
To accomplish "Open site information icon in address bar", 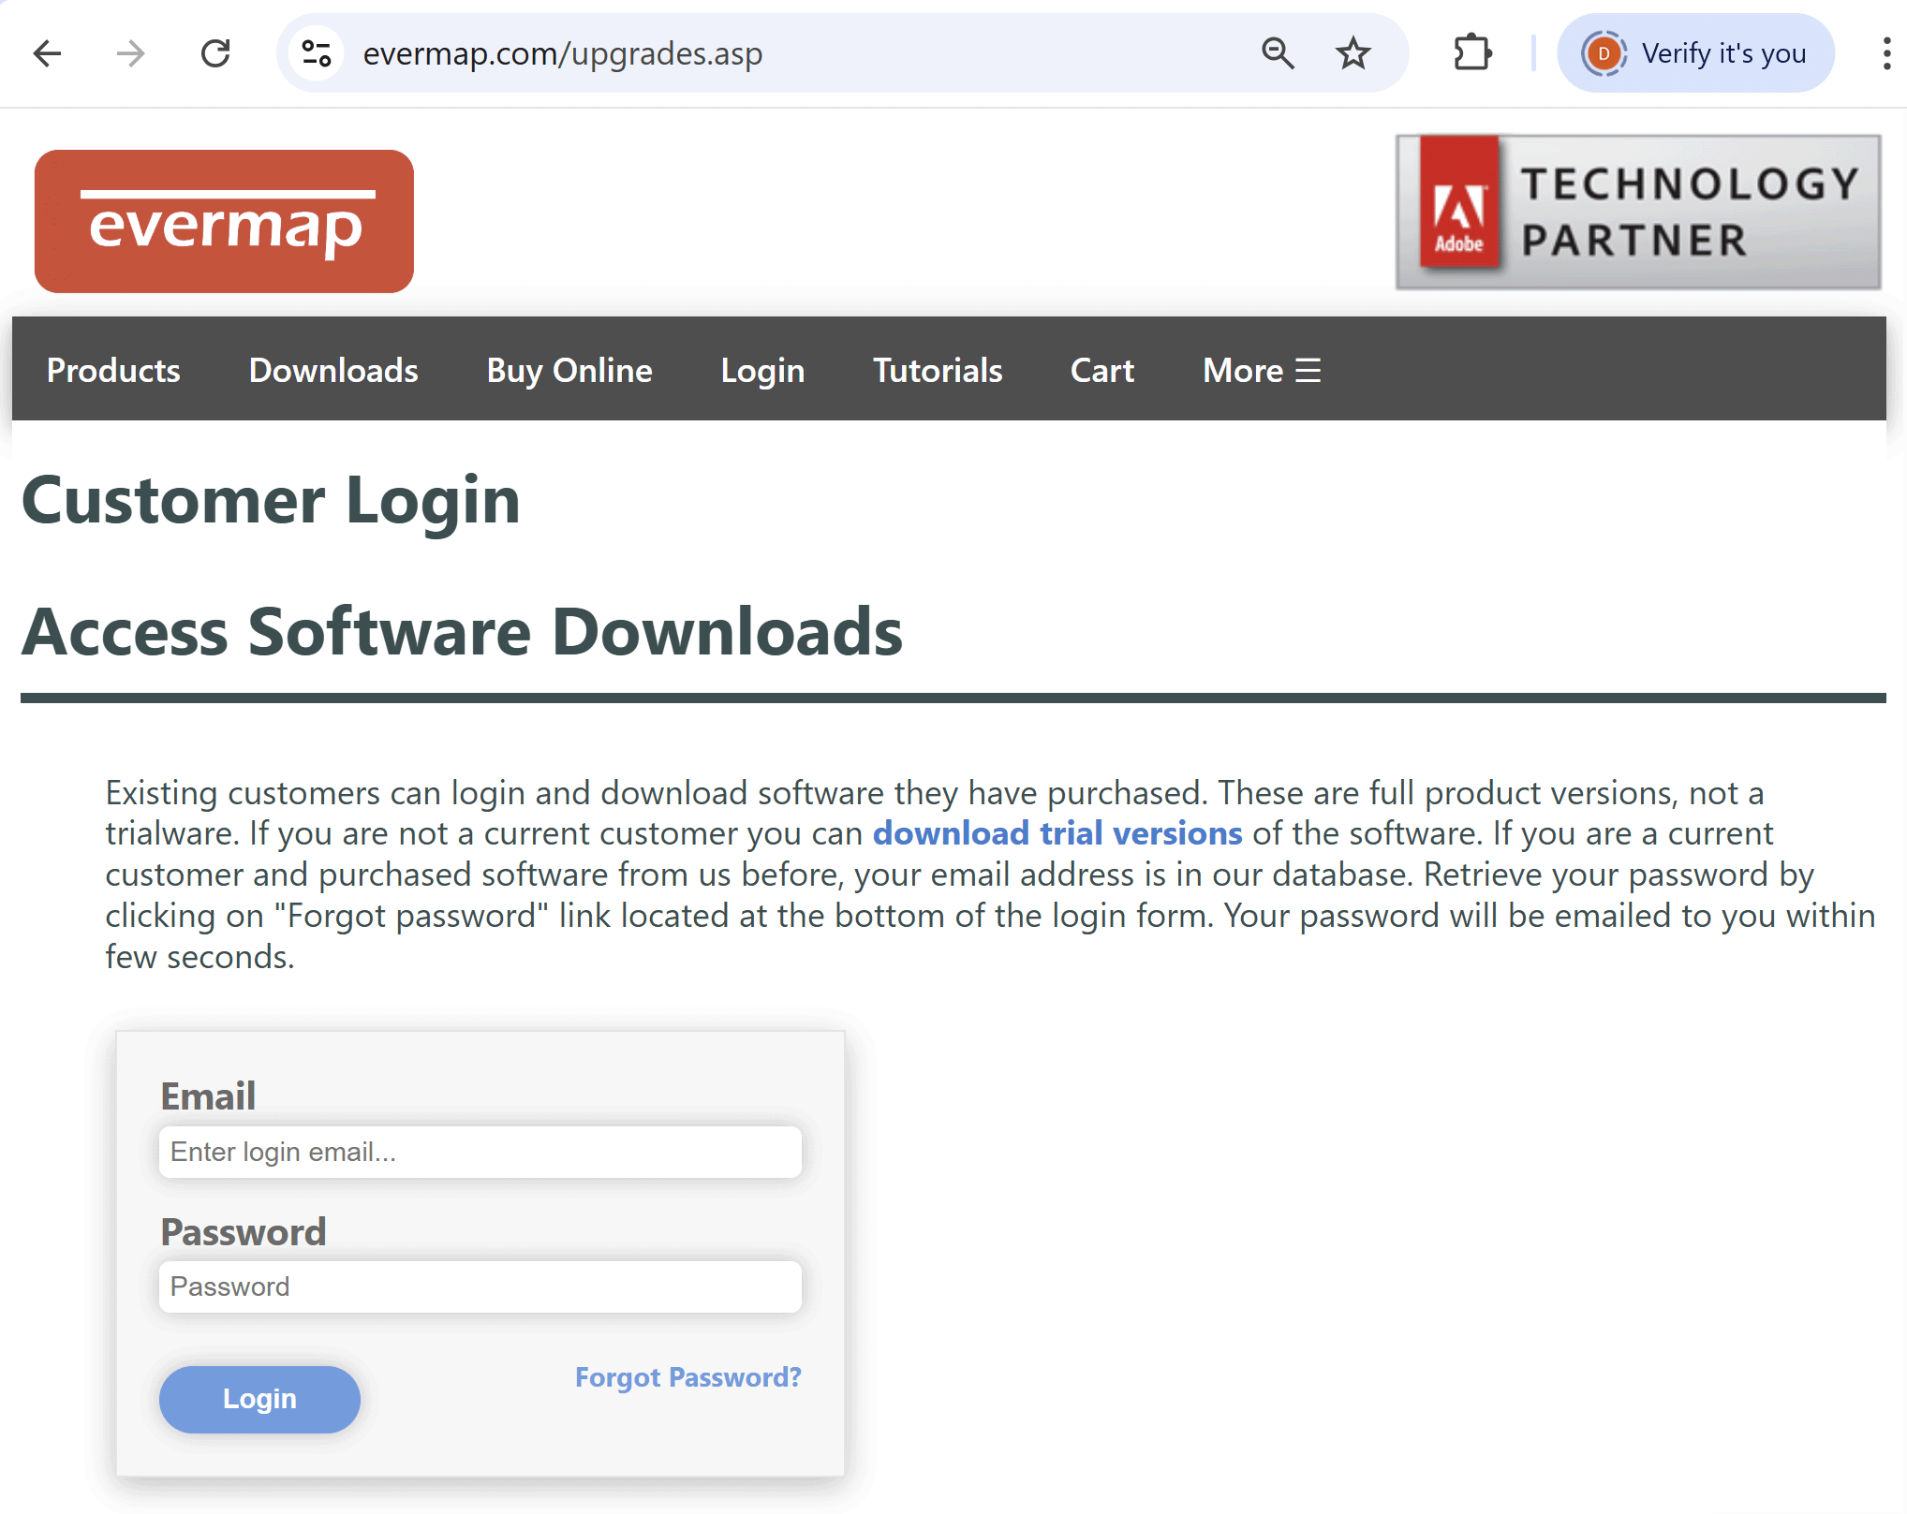I will [316, 53].
